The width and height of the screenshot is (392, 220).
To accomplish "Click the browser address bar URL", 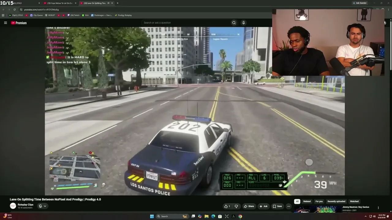I will pyautogui.click(x=41, y=9).
